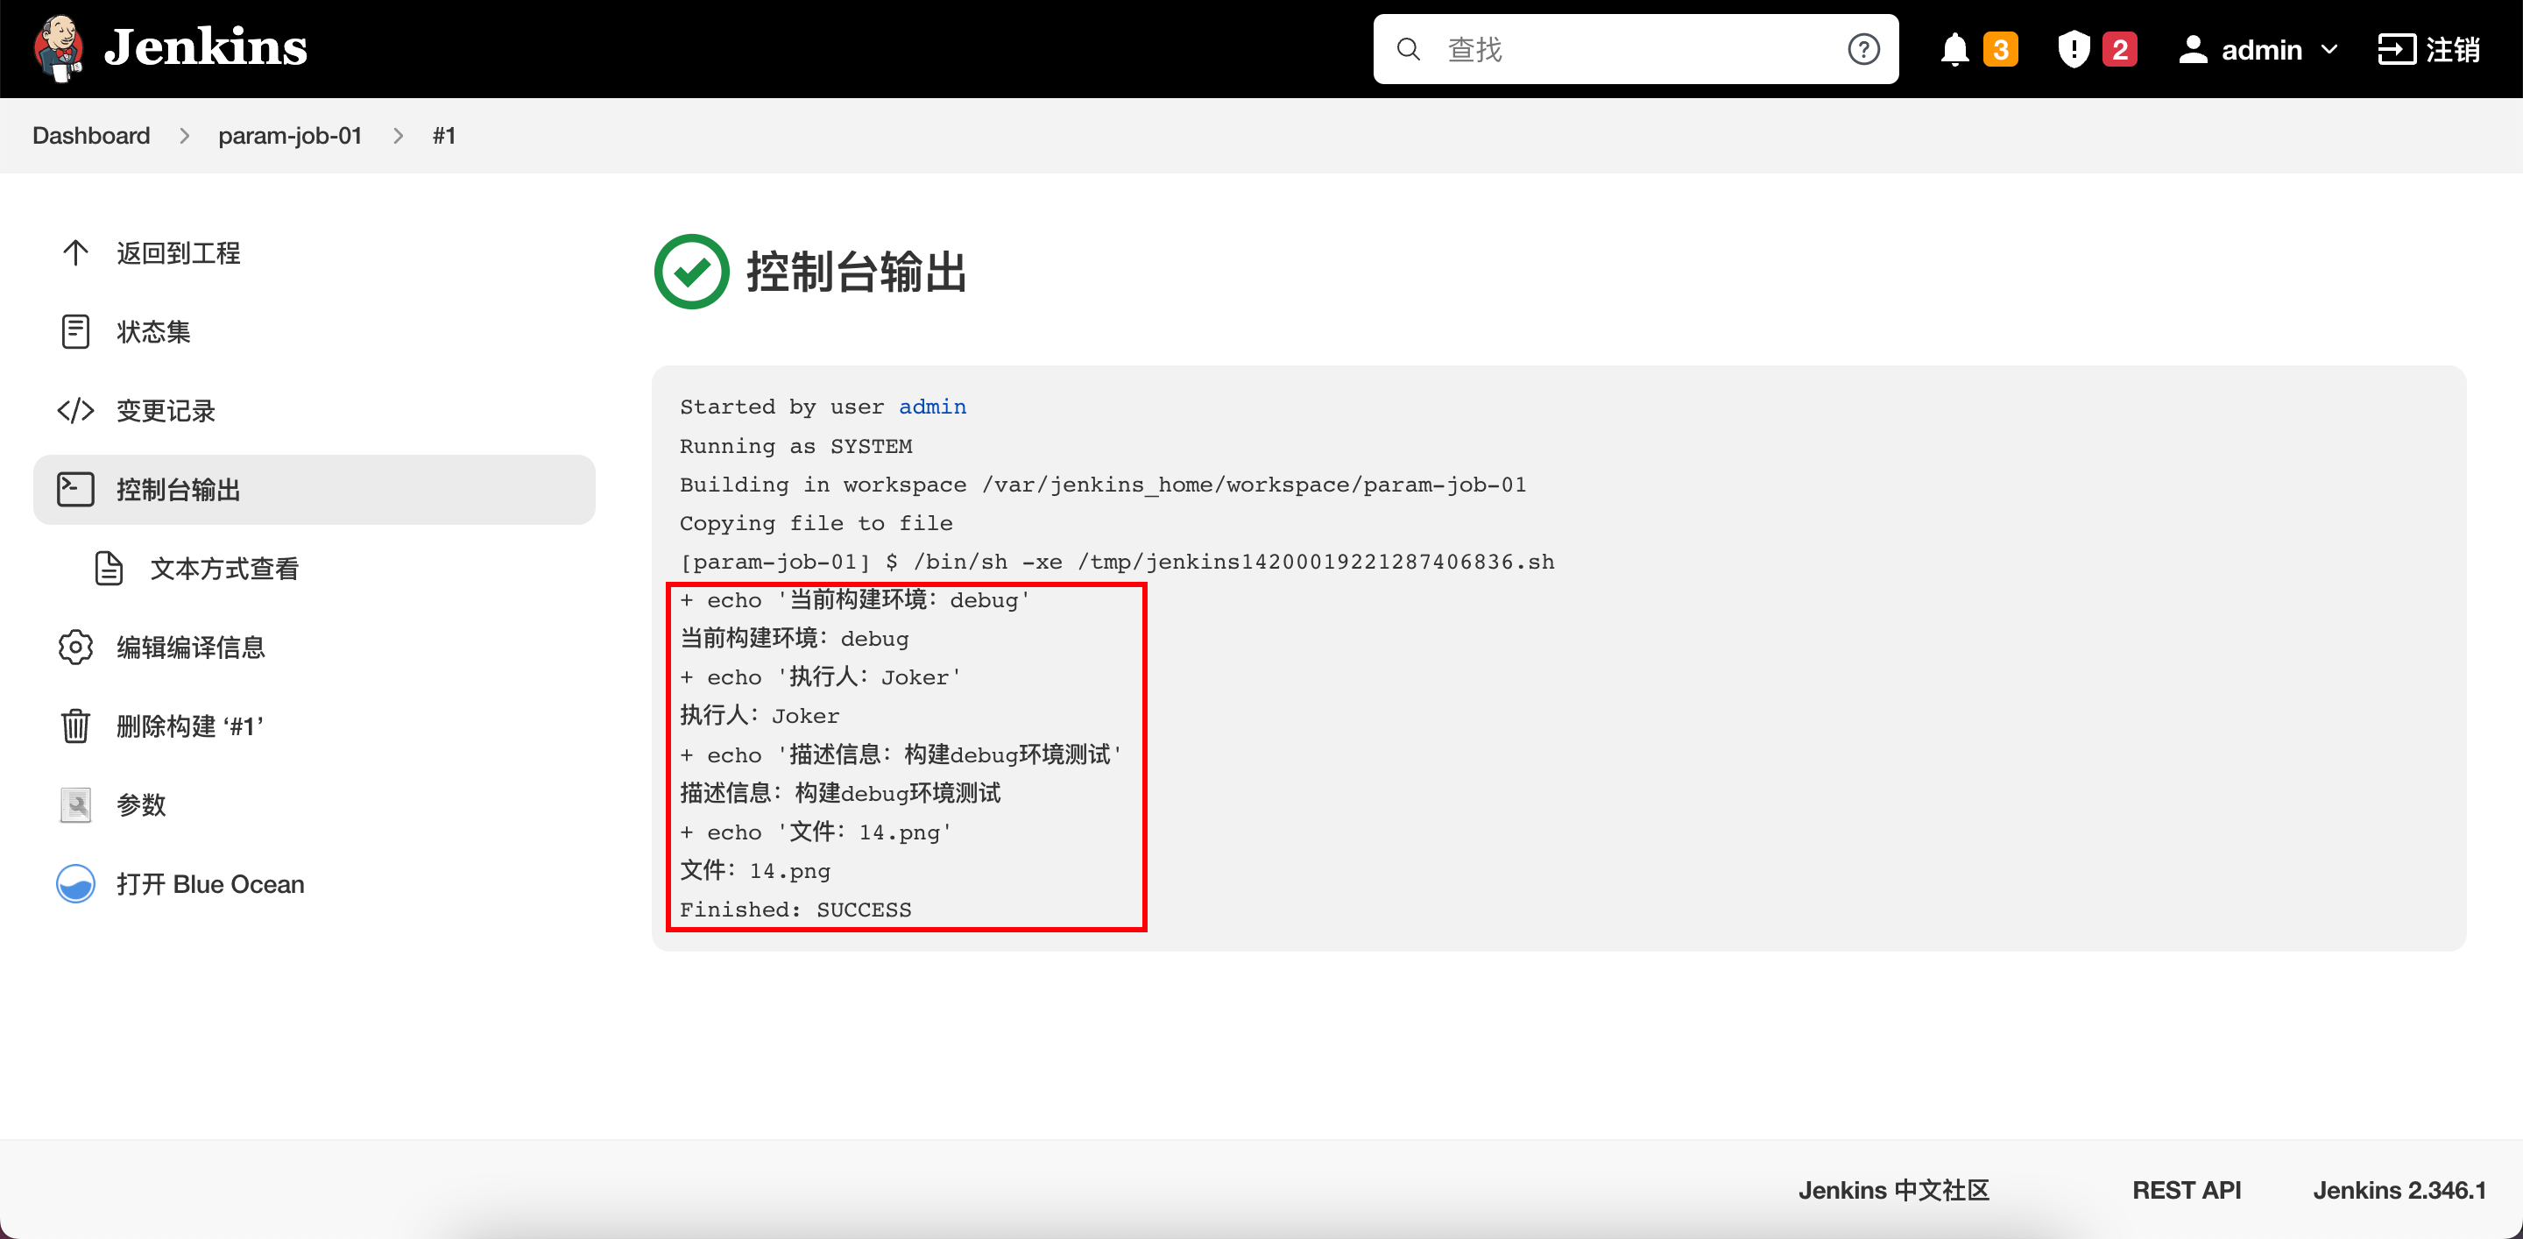Click the up arrow icon for 返回到工程
This screenshot has width=2523, height=1239.
click(75, 252)
